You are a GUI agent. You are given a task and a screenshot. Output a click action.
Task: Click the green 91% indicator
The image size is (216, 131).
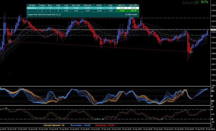pyautogui.click(x=205, y=2)
